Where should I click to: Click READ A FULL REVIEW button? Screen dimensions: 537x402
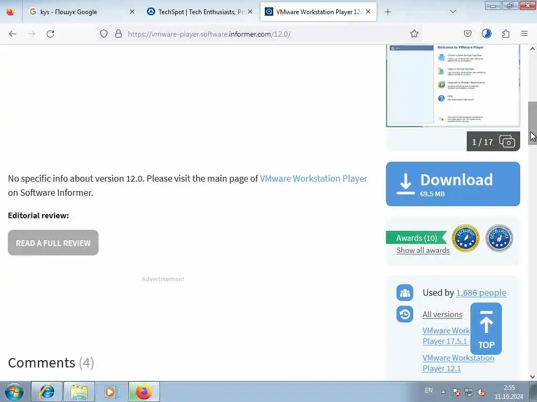click(53, 243)
